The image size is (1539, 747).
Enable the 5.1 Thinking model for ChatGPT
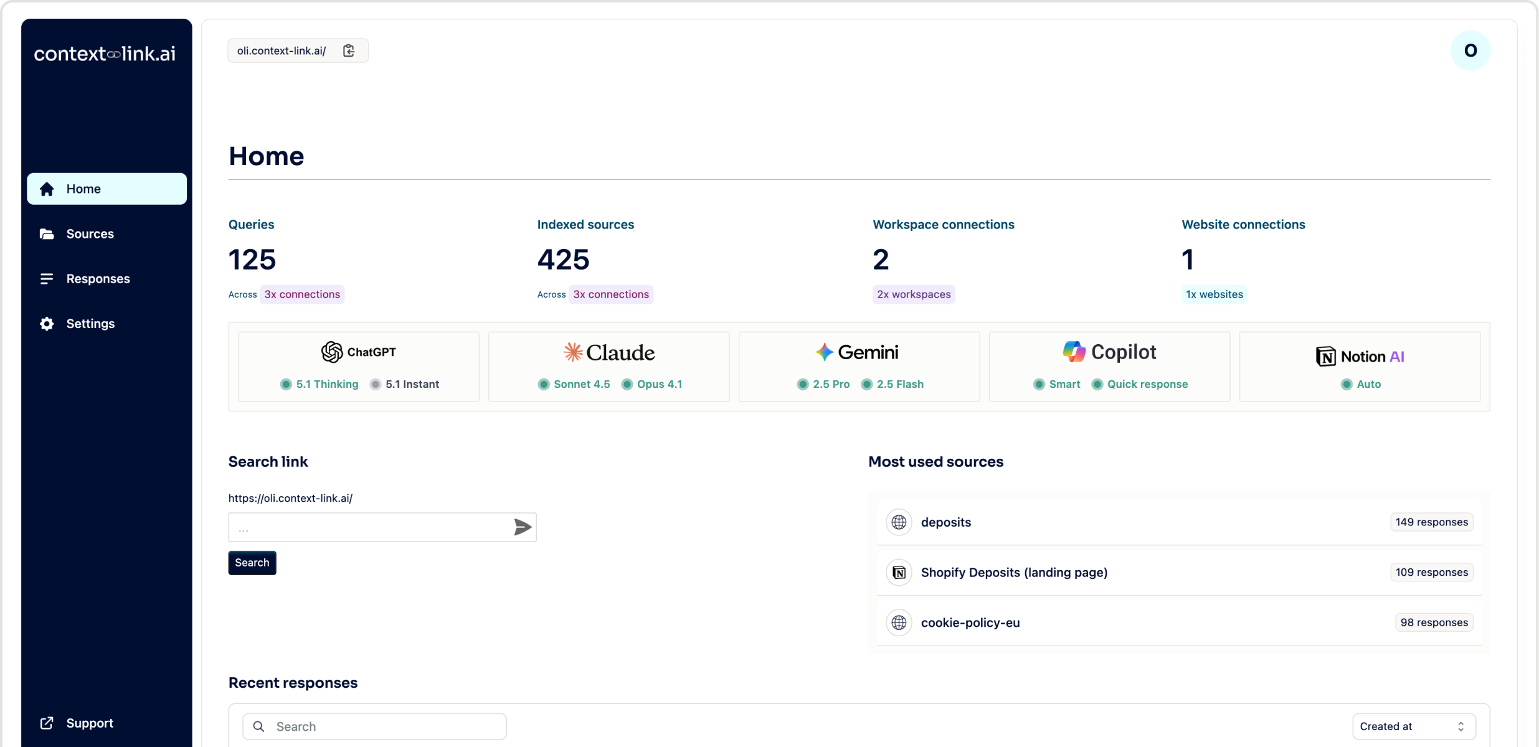click(319, 384)
